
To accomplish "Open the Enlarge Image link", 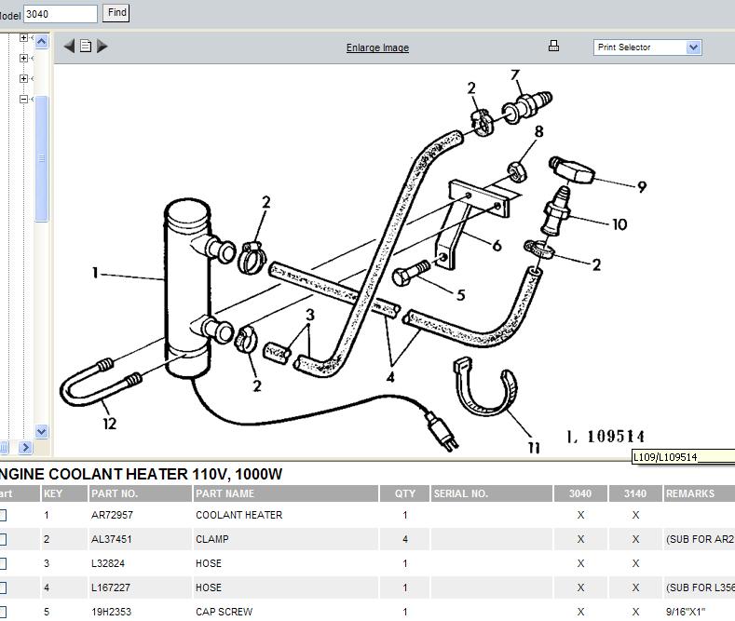I will pyautogui.click(x=377, y=47).
